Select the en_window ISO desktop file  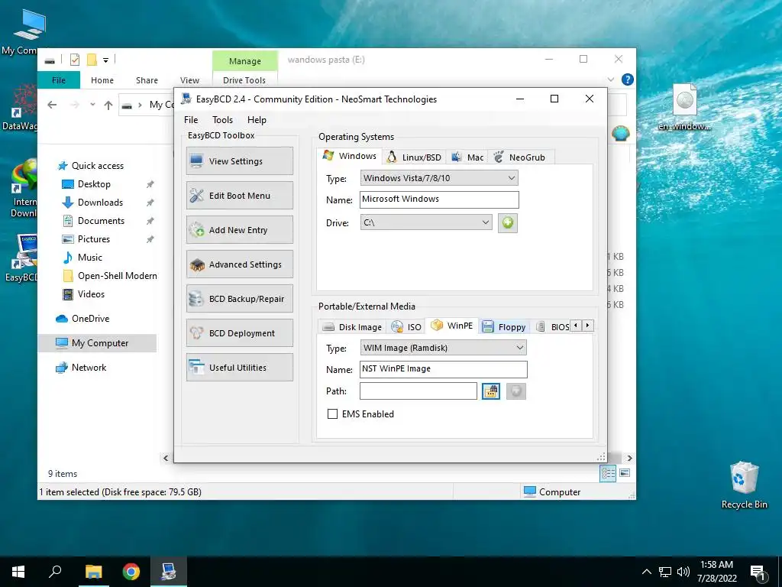[685, 107]
